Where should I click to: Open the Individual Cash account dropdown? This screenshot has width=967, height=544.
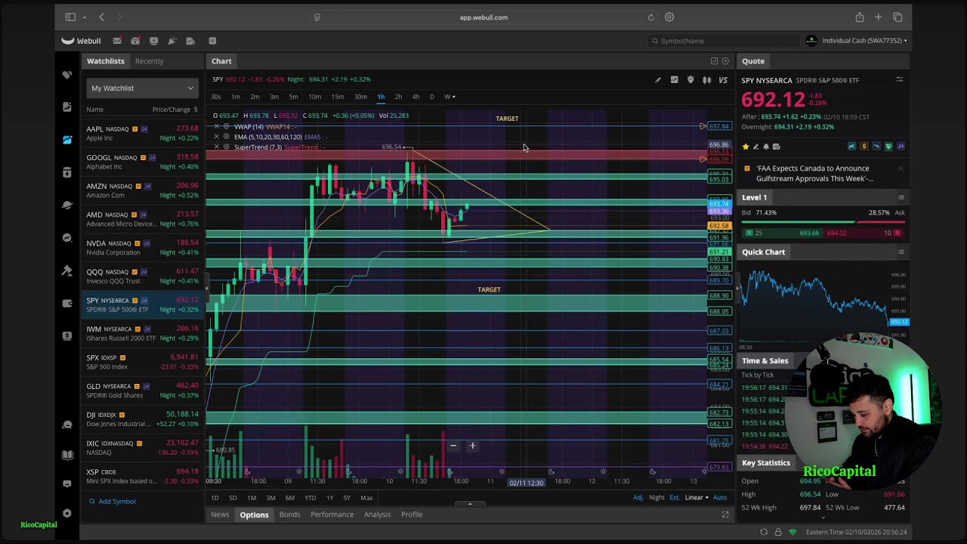pyautogui.click(x=864, y=41)
